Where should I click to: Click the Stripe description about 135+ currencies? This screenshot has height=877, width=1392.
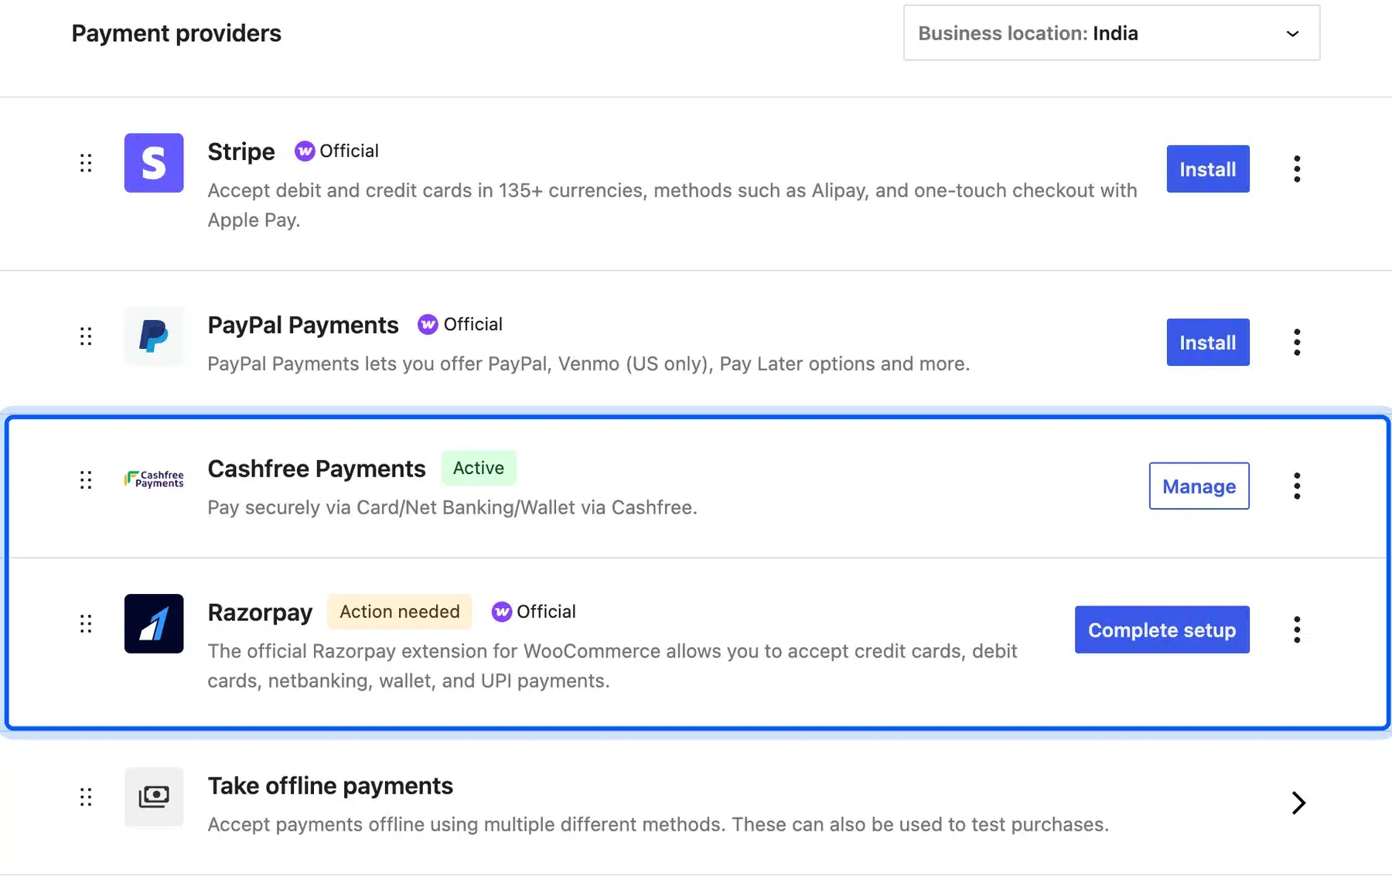click(x=672, y=205)
